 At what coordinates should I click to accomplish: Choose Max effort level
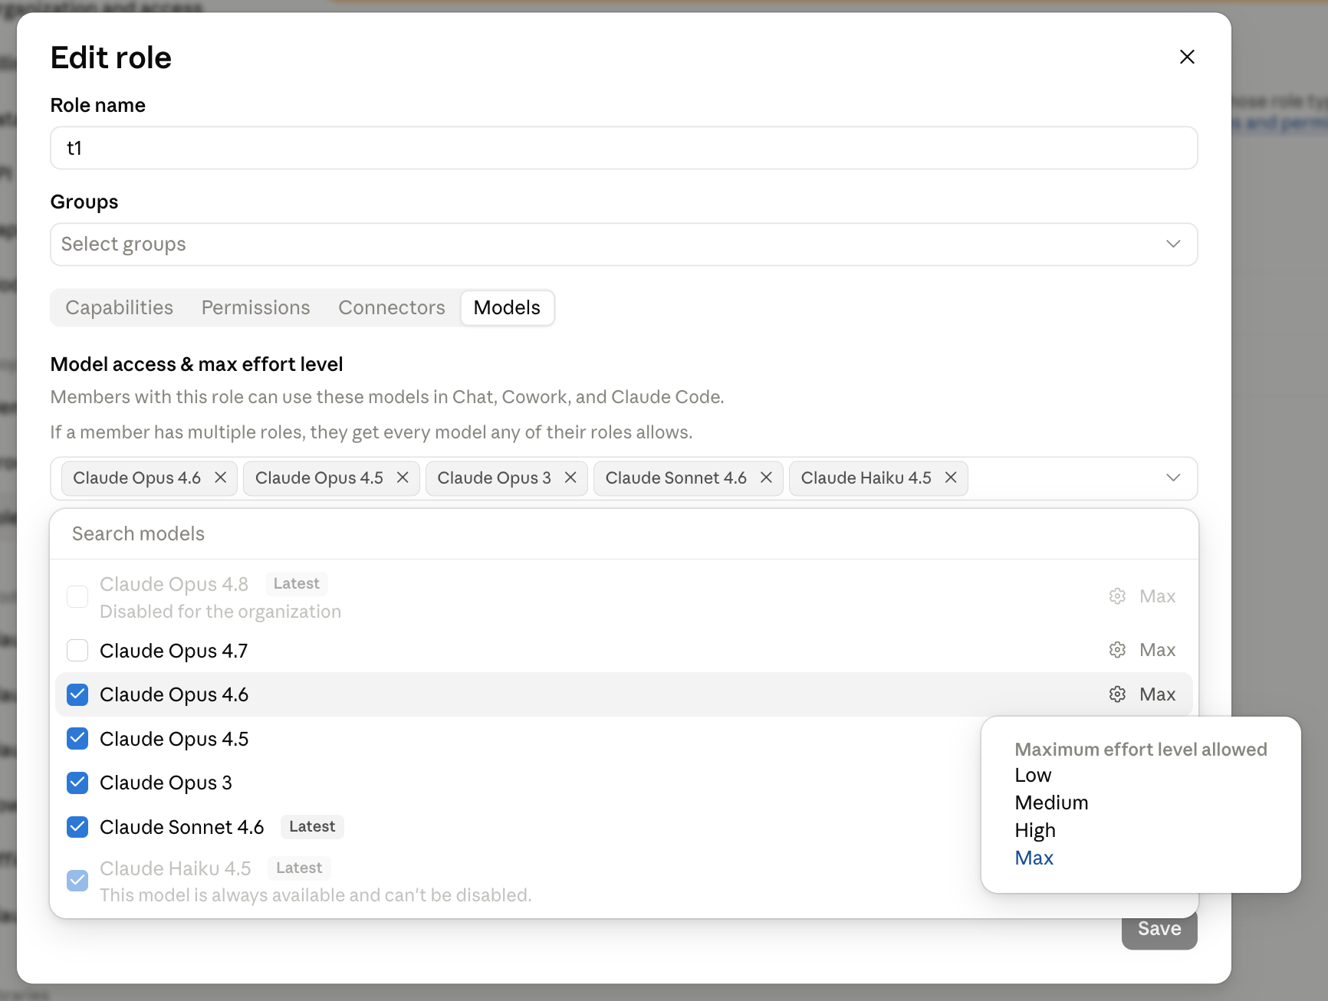pyautogui.click(x=1034, y=858)
